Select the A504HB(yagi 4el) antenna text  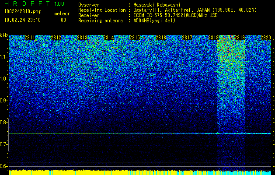pyautogui.click(x=154, y=21)
